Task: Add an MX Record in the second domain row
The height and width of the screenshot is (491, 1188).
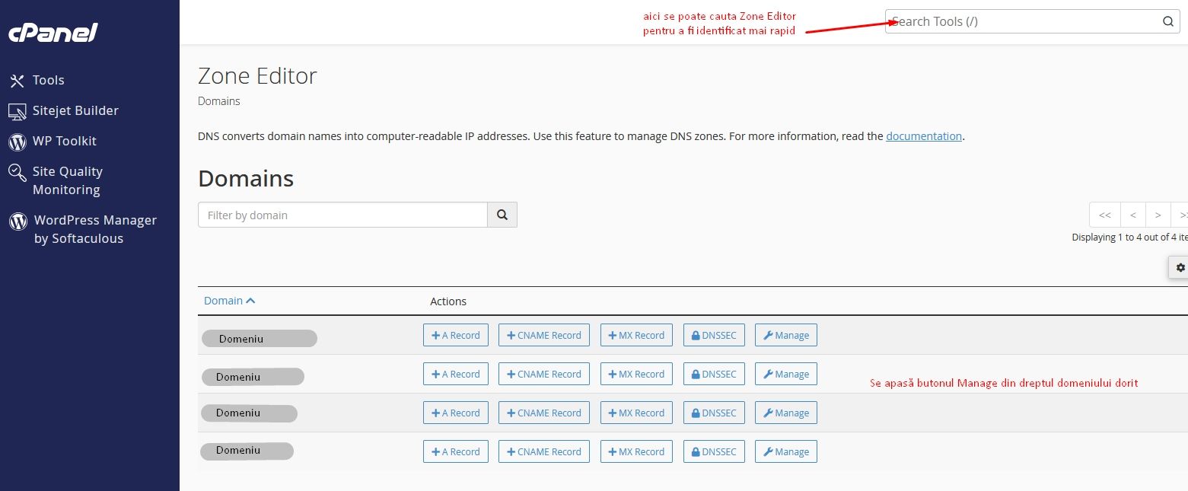Action: click(636, 374)
